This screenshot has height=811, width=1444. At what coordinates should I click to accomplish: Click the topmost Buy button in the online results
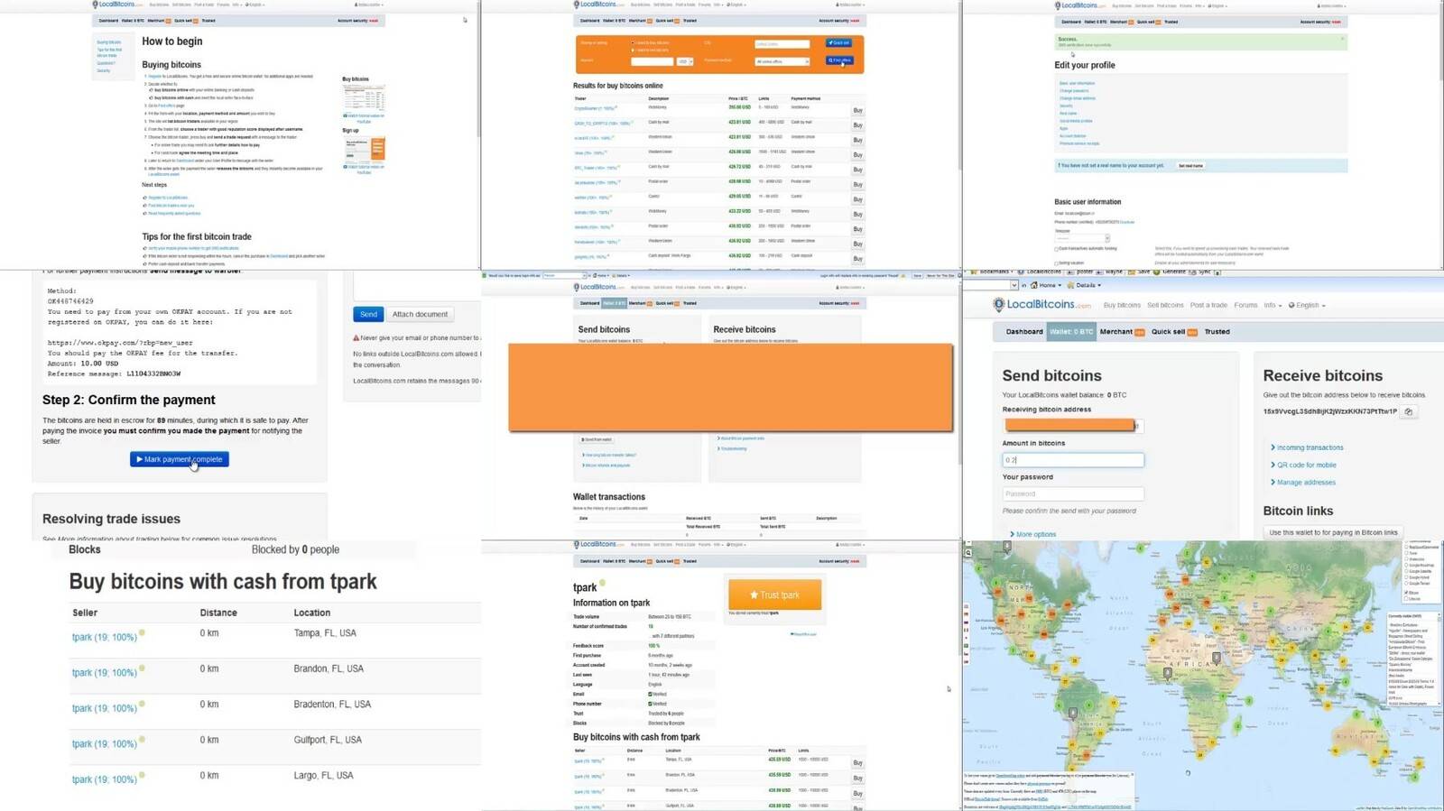point(857,111)
